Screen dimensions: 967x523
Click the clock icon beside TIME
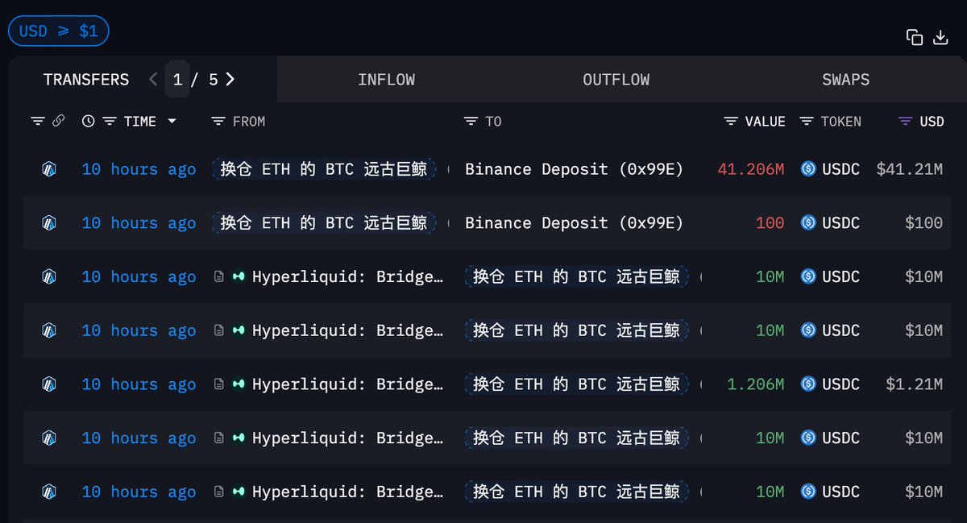point(89,121)
